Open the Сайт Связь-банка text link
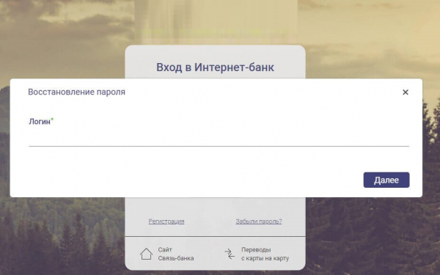The height and width of the screenshot is (275, 440). (x=176, y=254)
